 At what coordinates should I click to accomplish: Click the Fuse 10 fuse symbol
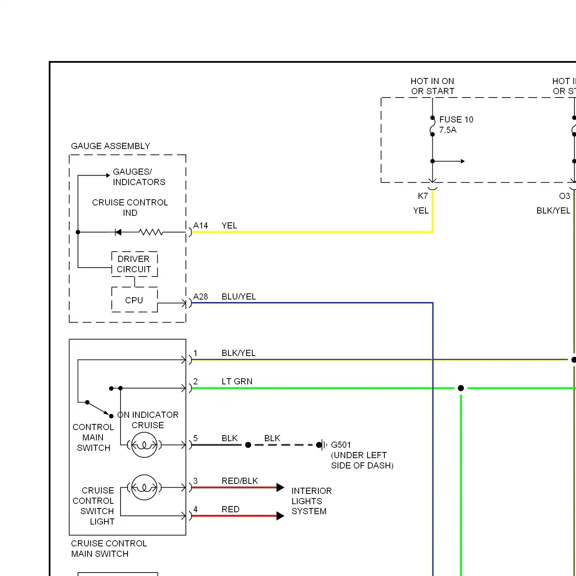click(432, 126)
